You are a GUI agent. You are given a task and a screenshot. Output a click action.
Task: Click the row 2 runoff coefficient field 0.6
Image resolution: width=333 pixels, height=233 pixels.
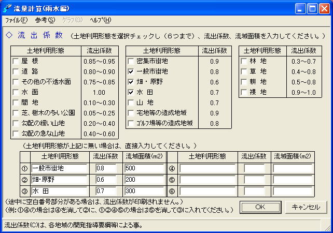106,180
